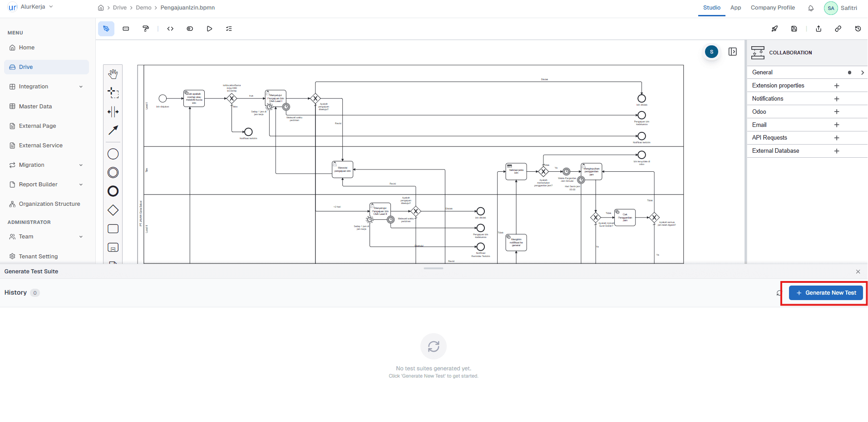Image resolution: width=868 pixels, height=422 pixels.
Task: Save diagram with floppy disk icon
Action: click(794, 29)
